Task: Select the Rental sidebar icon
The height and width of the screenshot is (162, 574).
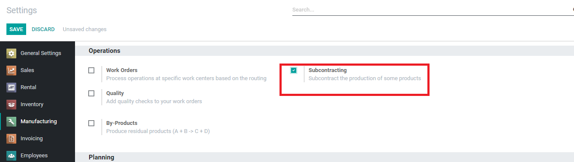Action: coord(12,87)
